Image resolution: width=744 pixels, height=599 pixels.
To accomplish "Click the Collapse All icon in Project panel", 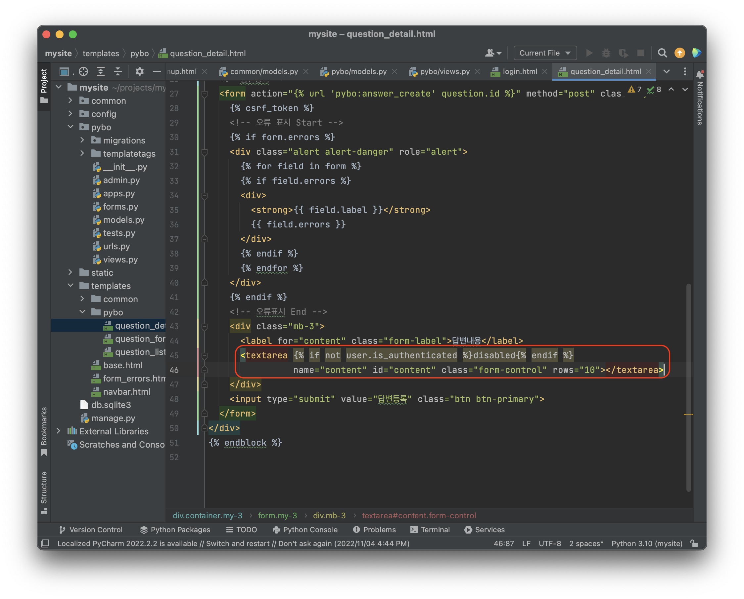I will click(118, 72).
